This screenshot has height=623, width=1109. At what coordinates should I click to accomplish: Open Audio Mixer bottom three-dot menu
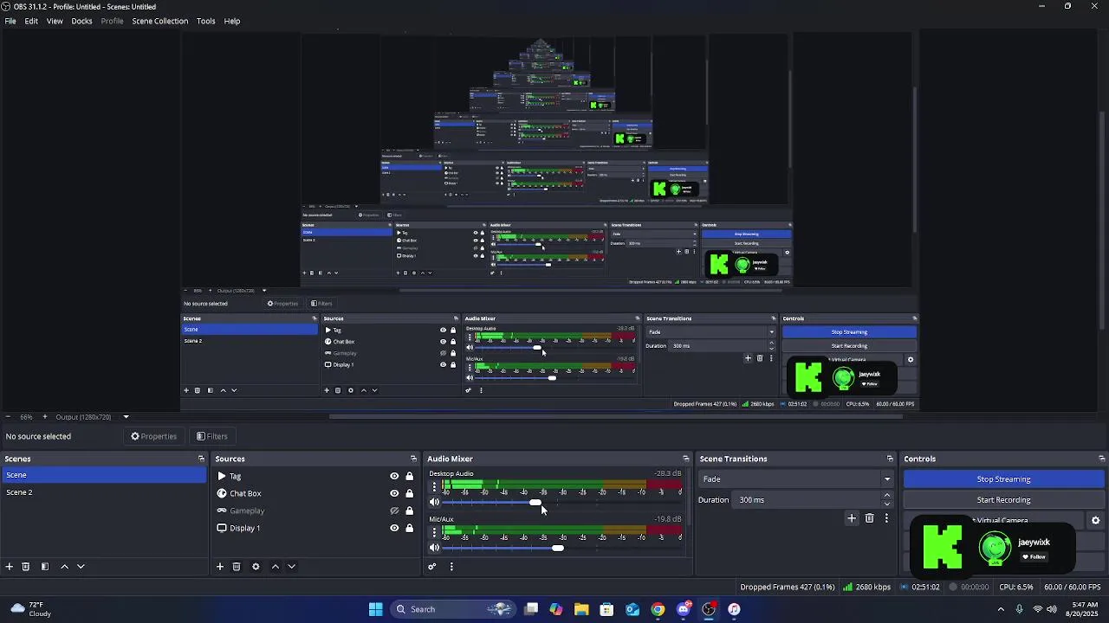451,567
